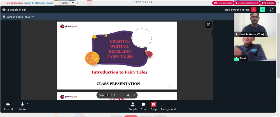Open Background effects option
This screenshot has width=280, height=117.
pos(168,107)
